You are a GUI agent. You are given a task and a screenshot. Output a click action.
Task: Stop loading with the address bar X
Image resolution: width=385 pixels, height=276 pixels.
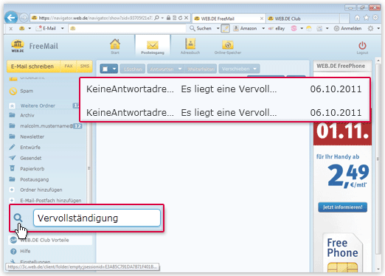click(x=186, y=18)
